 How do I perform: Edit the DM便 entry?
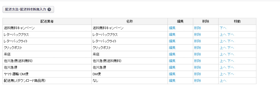pyautogui.click(x=172, y=74)
